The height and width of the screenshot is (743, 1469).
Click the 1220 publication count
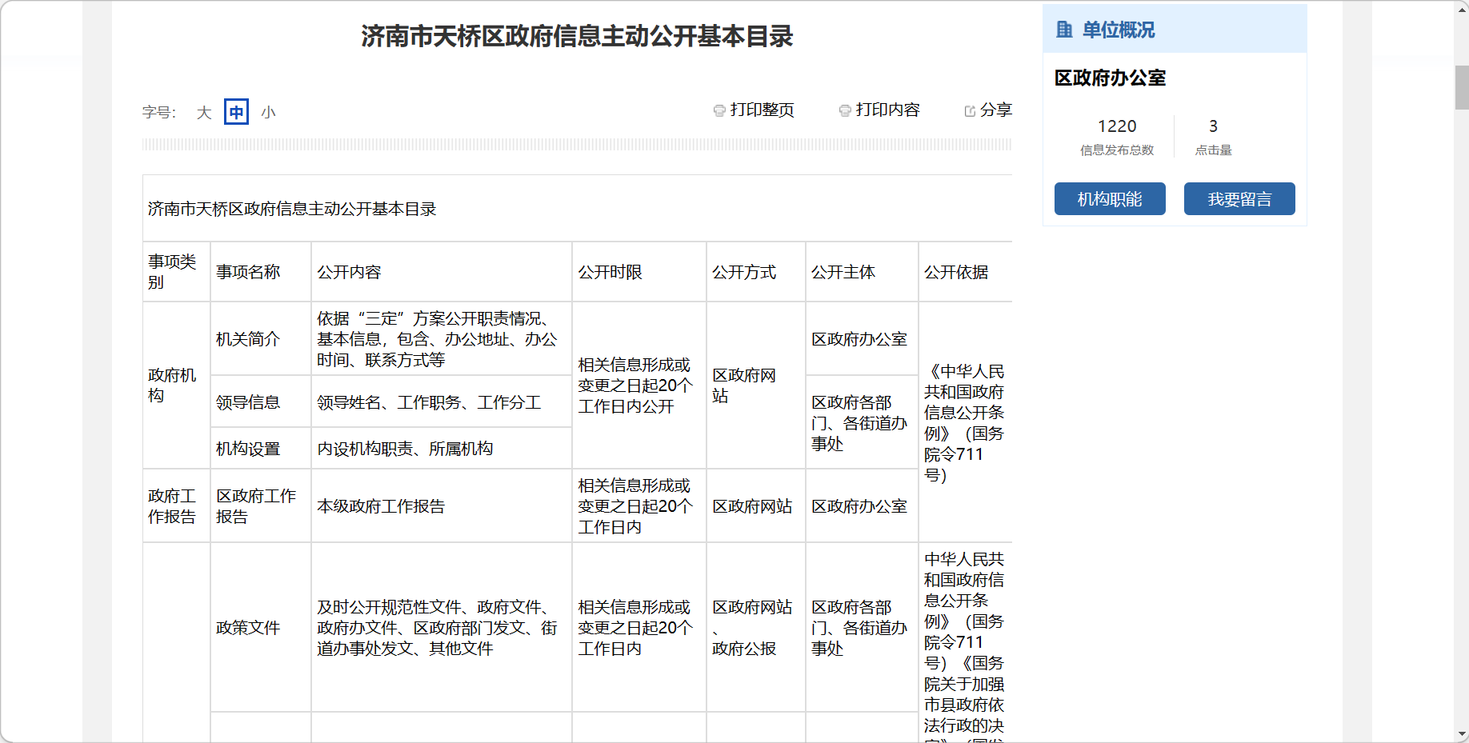coord(1117,126)
